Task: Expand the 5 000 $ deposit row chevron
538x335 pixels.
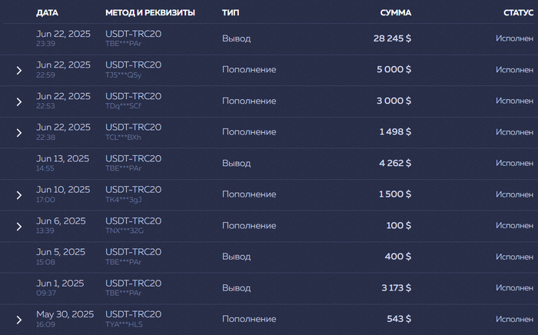Action: pos(19,71)
